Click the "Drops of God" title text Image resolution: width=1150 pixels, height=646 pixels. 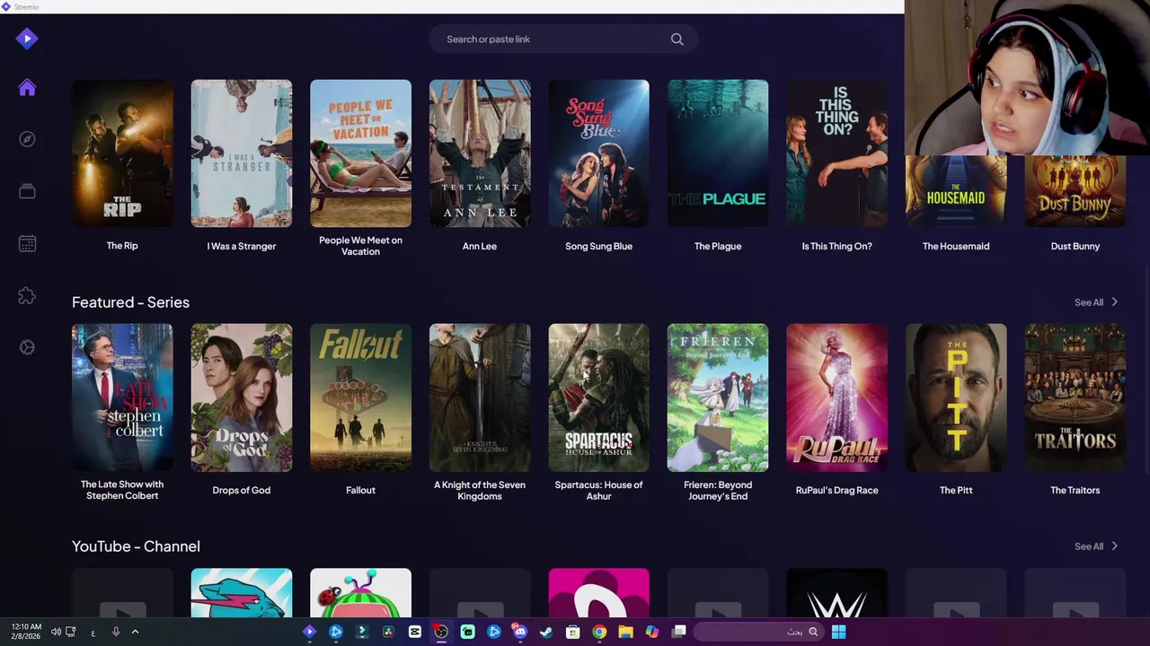[x=241, y=490]
